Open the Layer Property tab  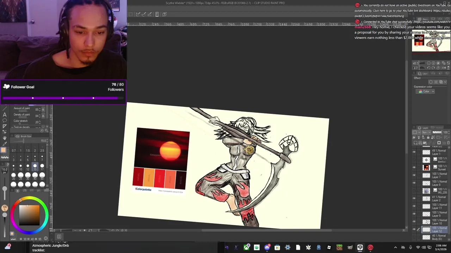tap(422, 74)
